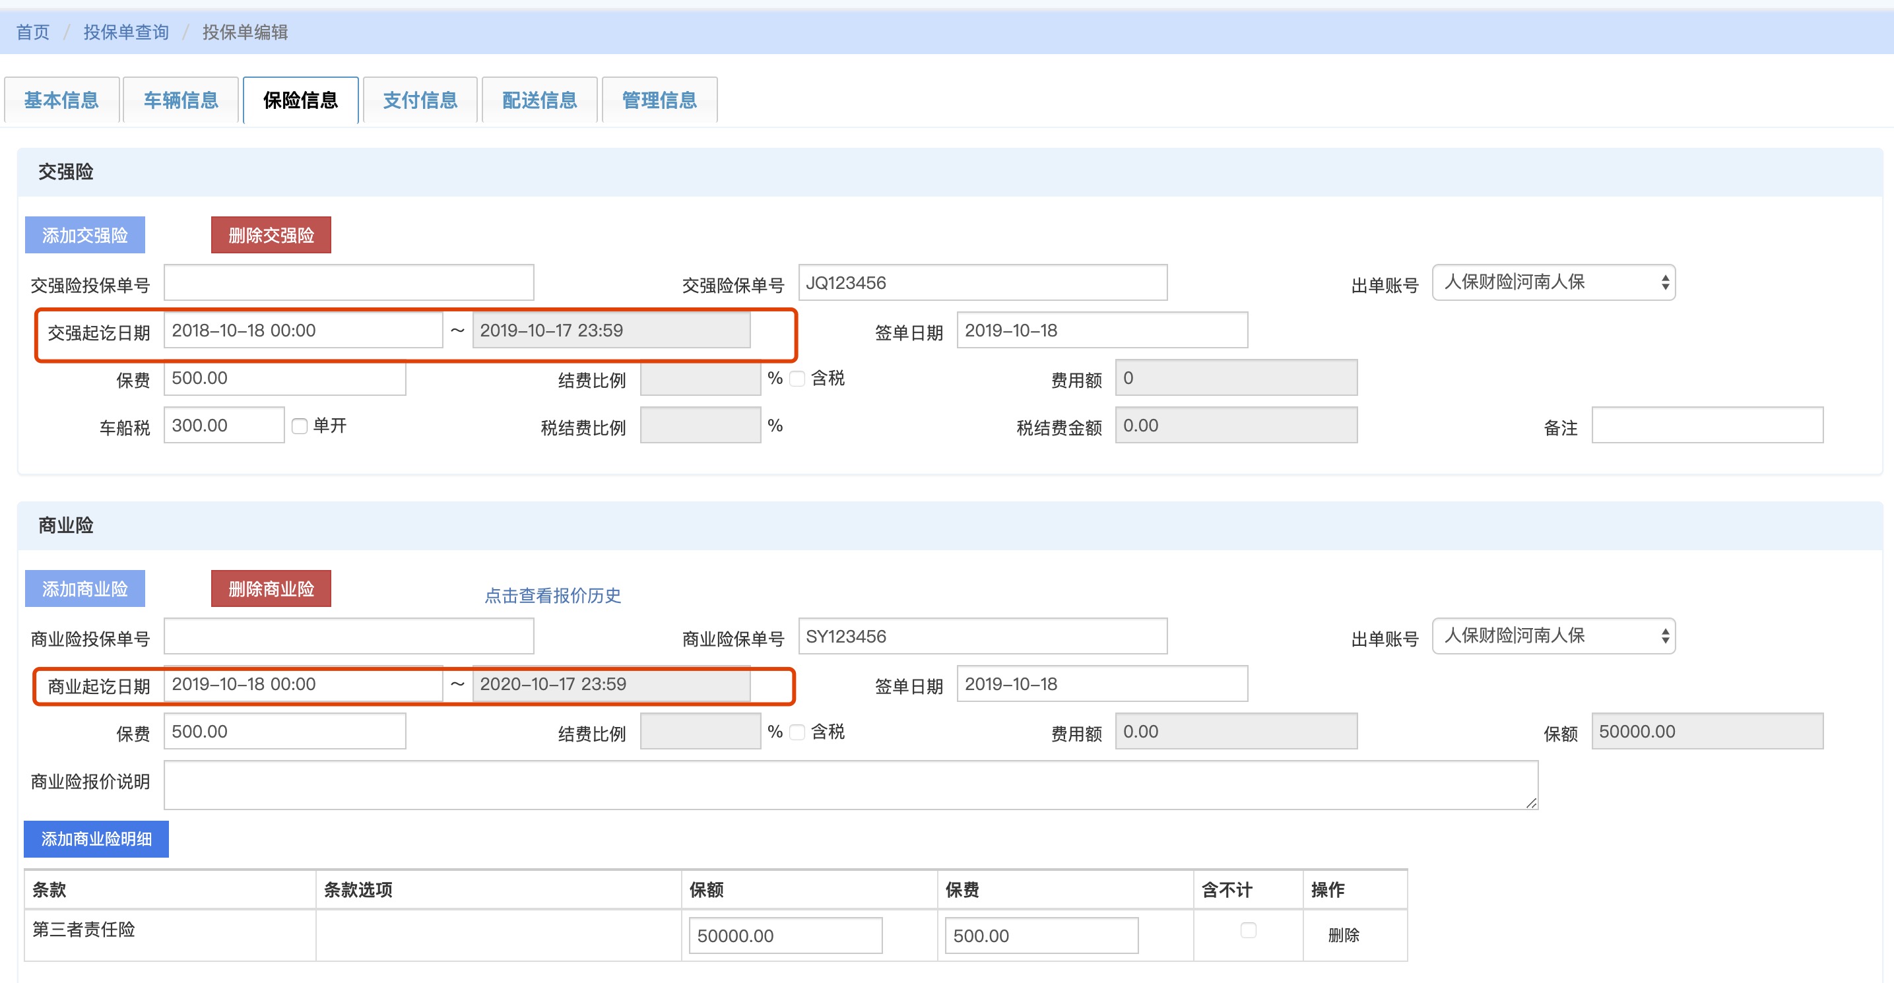Click 删除 in the 第三者责任险 row
This screenshot has width=1894, height=983.
click(x=1344, y=935)
